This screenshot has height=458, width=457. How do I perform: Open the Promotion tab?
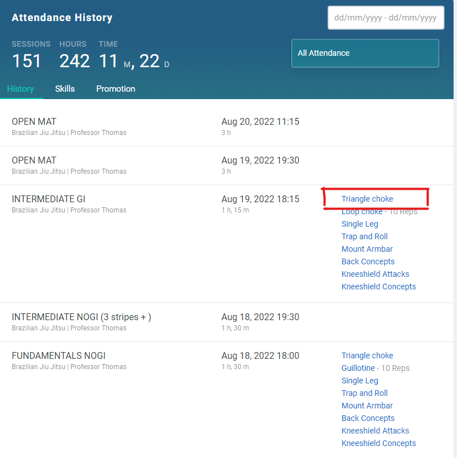(x=116, y=89)
